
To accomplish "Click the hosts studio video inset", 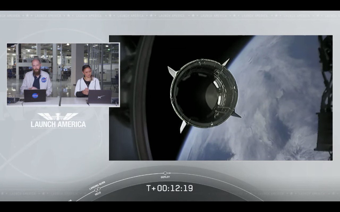I will click(x=63, y=75).
